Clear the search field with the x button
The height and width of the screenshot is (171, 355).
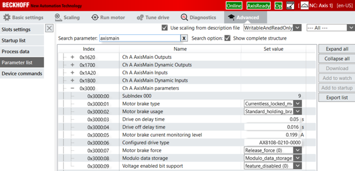184,38
